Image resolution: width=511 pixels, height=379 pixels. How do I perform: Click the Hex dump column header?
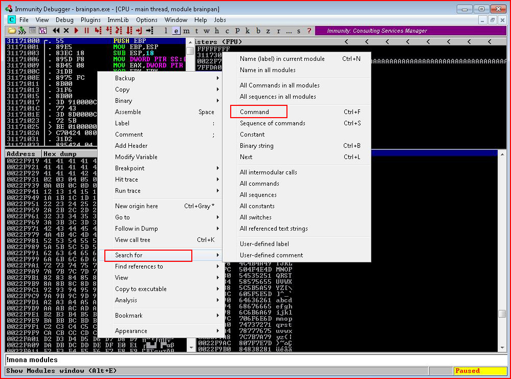click(70, 154)
